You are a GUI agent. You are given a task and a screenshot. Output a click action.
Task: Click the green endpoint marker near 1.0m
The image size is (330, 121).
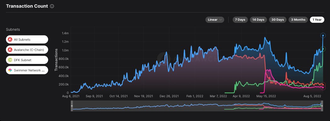[323, 49]
